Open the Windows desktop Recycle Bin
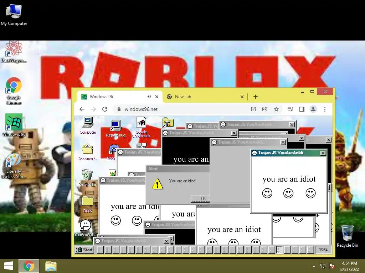Image resolution: width=365 pixels, height=273 pixels. coord(347,236)
